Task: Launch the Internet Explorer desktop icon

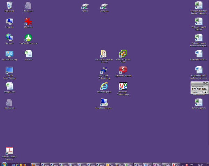Action: tap(104, 88)
